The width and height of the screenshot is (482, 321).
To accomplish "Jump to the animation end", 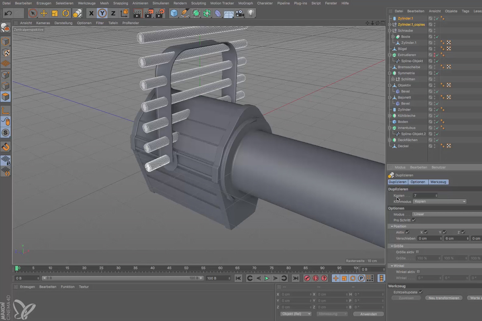I will 296,278.
